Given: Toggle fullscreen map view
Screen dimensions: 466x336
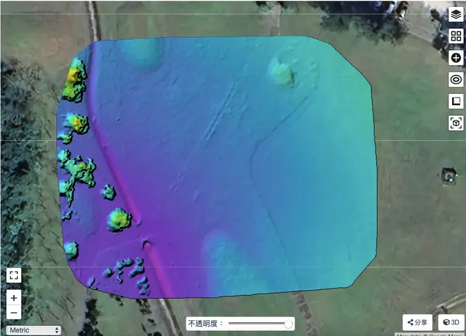Looking at the screenshot, I should 14,275.
